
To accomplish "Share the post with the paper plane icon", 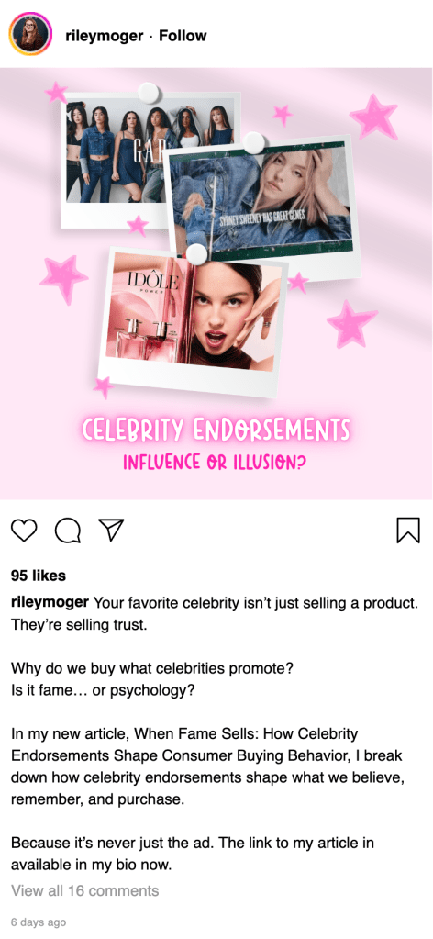I will 111,530.
